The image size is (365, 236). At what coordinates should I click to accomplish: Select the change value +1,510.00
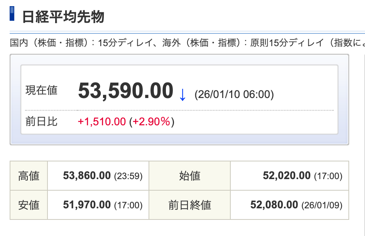[x=102, y=122]
